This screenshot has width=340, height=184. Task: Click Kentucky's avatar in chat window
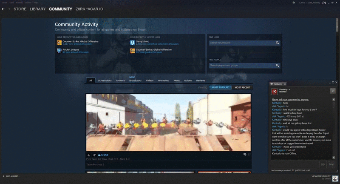click(x=274, y=92)
